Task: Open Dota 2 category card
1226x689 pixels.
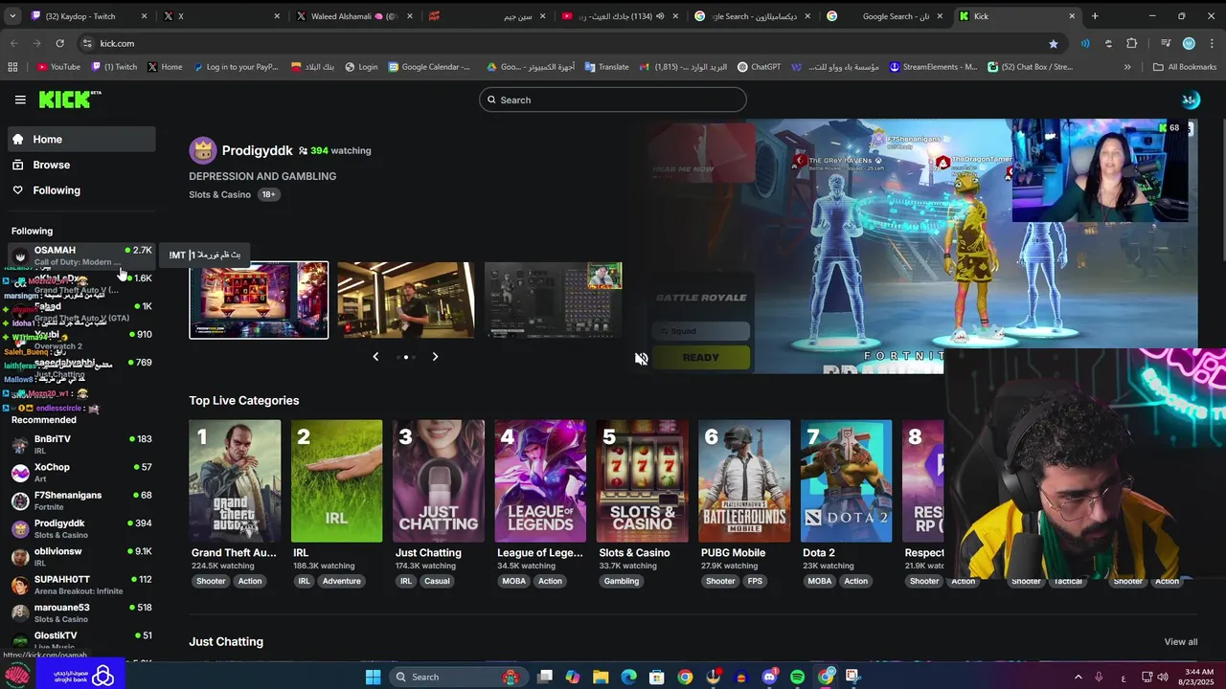Action: pyautogui.click(x=846, y=481)
